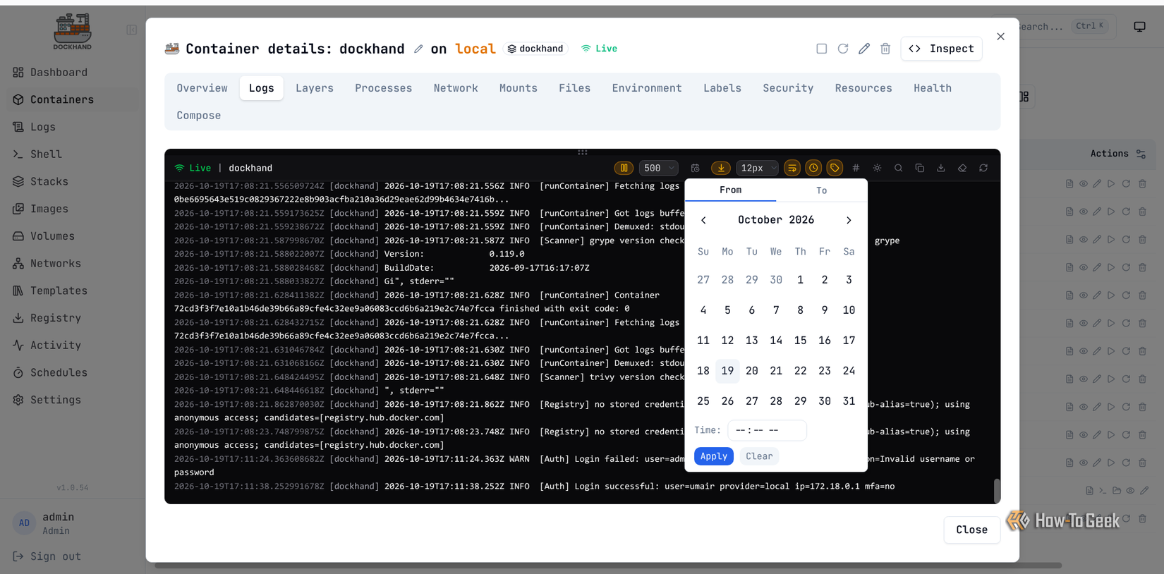Click the bottom-right Close button
The height and width of the screenshot is (574, 1164).
(x=971, y=530)
